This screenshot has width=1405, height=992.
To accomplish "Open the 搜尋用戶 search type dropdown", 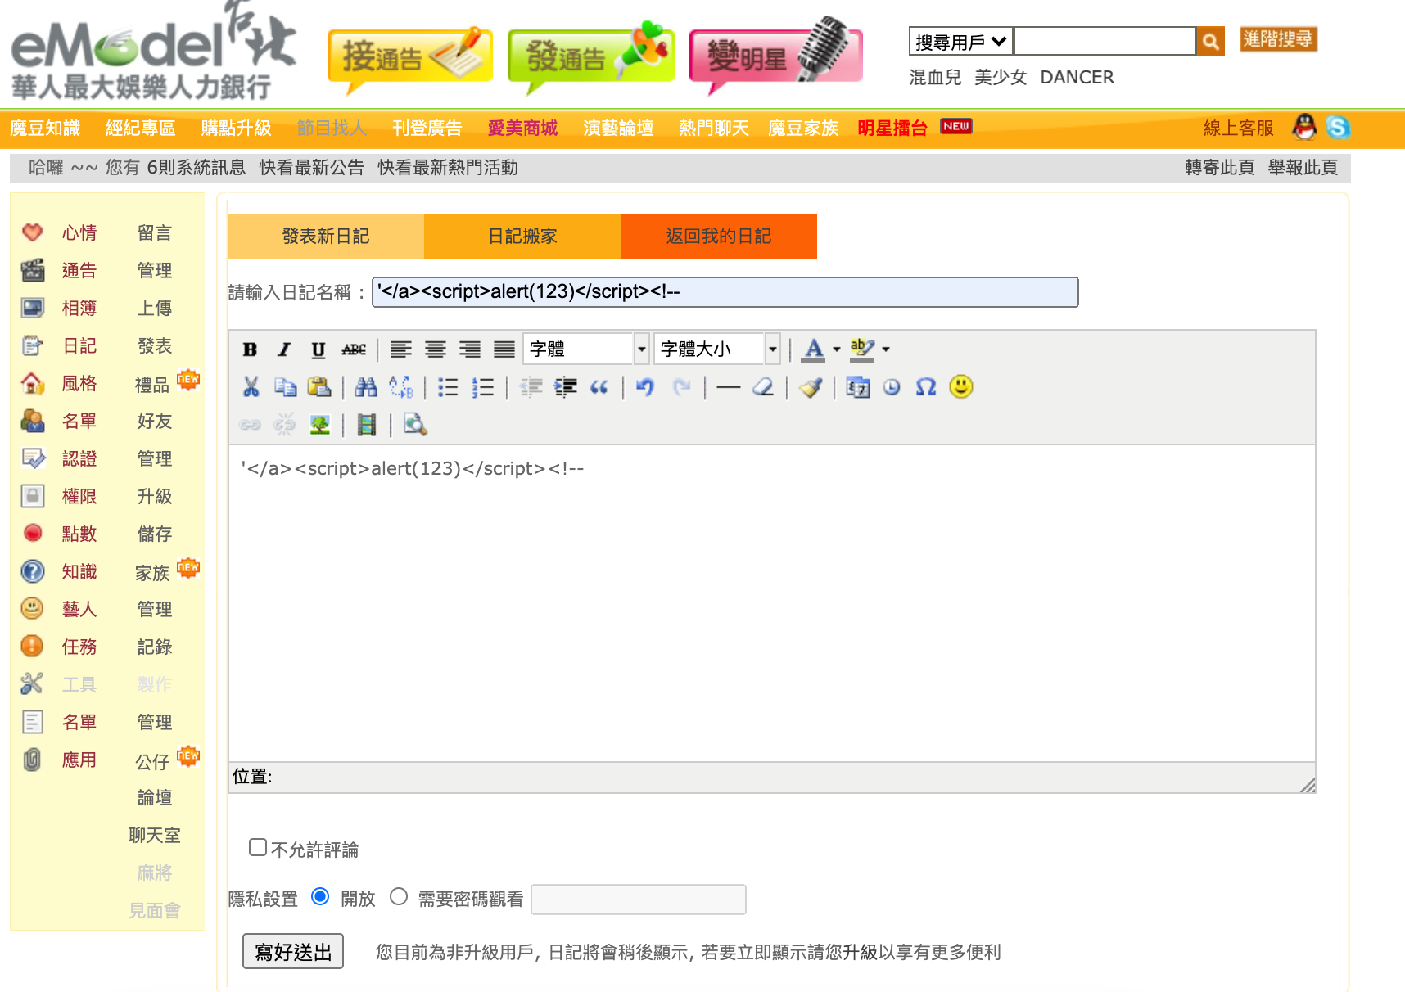I will pos(961,41).
